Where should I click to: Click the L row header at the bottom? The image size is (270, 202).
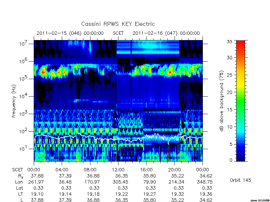pyautogui.click(x=22, y=200)
